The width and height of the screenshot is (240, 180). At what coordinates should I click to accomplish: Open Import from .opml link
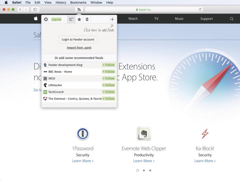(79, 48)
